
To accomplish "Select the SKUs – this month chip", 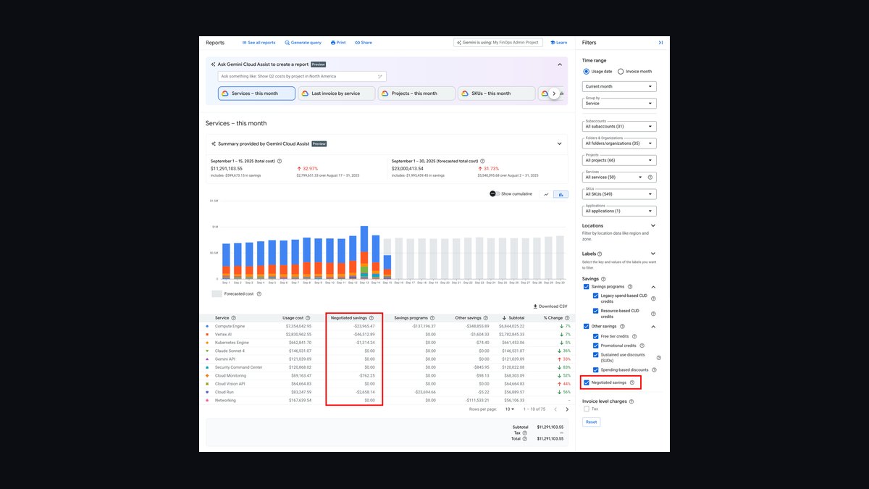I will (497, 93).
